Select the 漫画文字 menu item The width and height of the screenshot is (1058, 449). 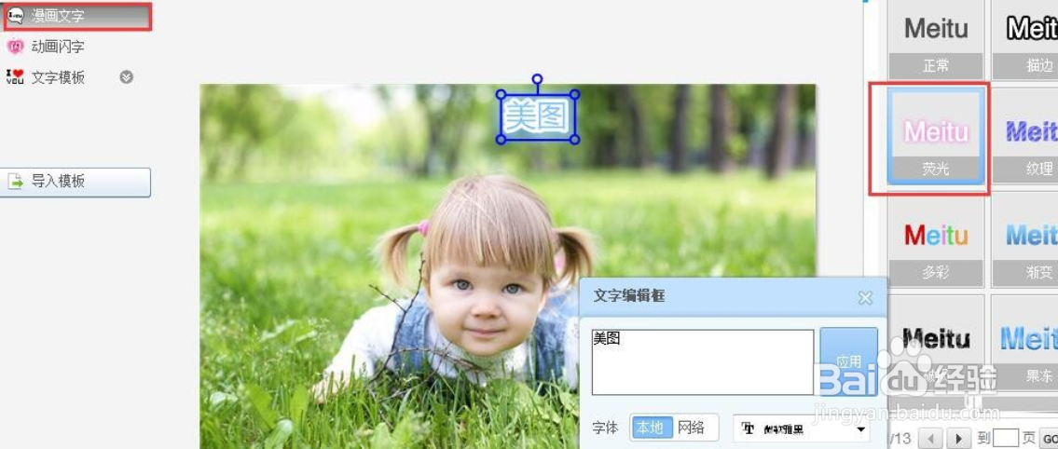coord(77,16)
